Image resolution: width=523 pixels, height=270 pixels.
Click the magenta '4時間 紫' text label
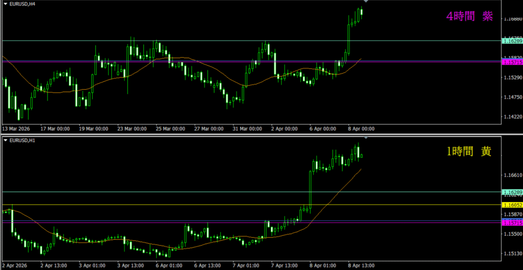(469, 17)
